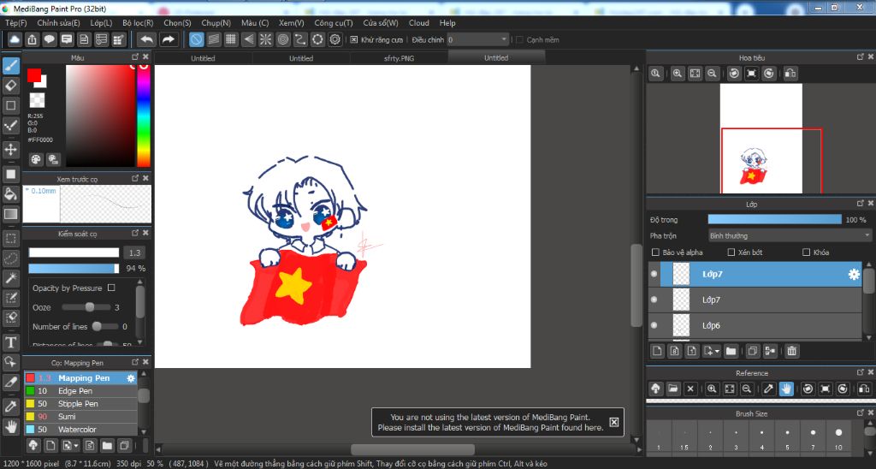Open Mapping Pen brush settings gear
Screen dimensions: 876x469
pyautogui.click(x=131, y=378)
